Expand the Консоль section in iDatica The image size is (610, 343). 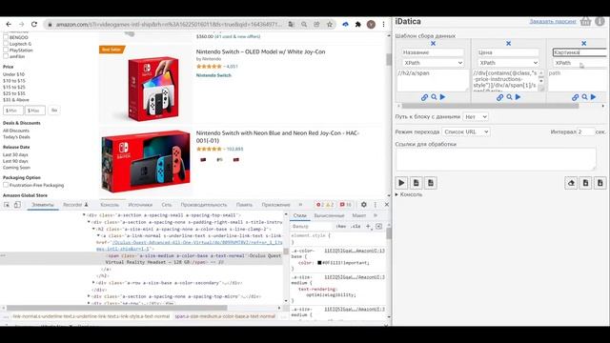(409, 194)
